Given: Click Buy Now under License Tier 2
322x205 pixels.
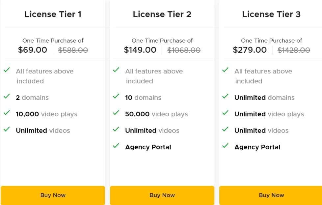Looking at the screenshot, I should point(162,195).
